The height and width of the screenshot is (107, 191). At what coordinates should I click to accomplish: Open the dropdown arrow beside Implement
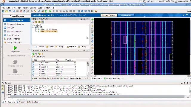click(x=29, y=49)
